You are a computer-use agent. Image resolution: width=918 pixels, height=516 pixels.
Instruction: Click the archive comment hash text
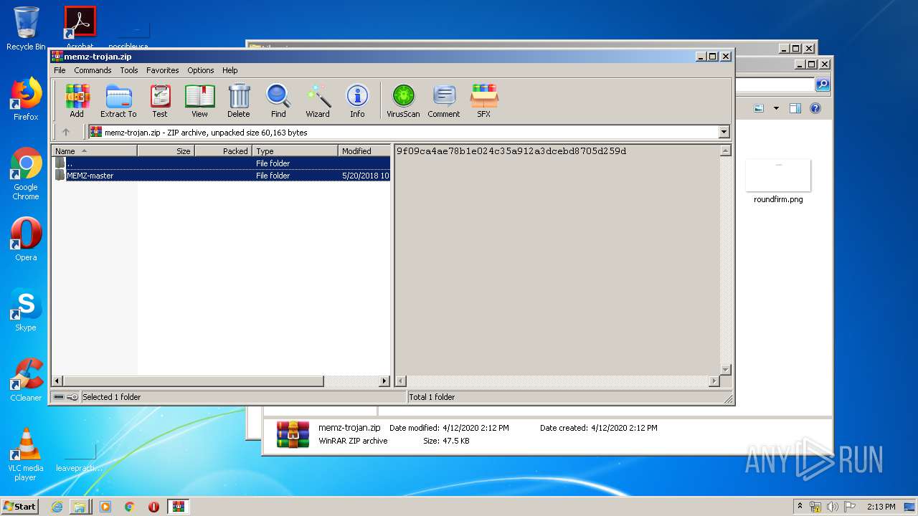(511, 151)
